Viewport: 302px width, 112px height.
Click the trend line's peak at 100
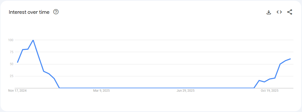(x=33, y=40)
